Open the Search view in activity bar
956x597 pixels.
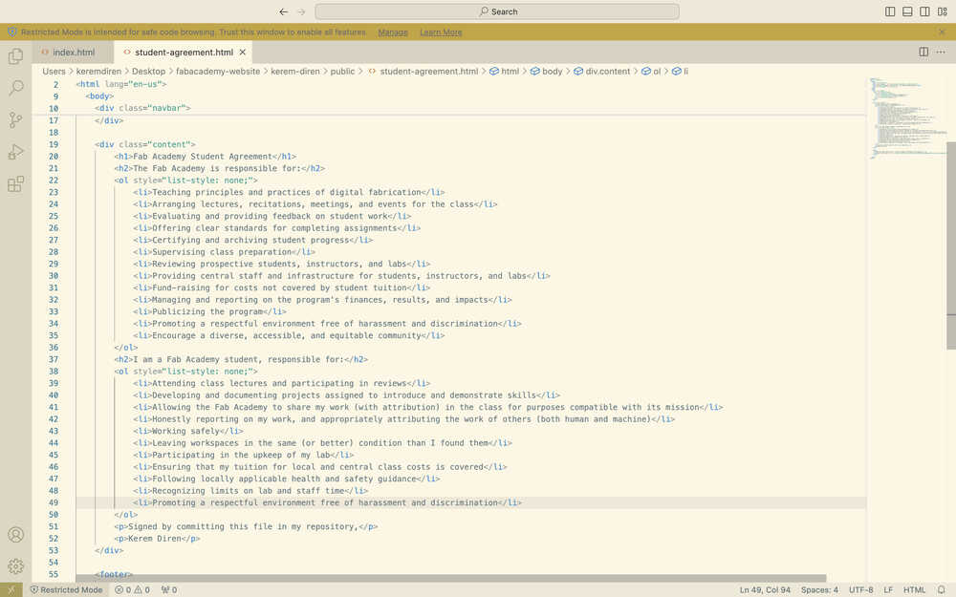tap(16, 88)
